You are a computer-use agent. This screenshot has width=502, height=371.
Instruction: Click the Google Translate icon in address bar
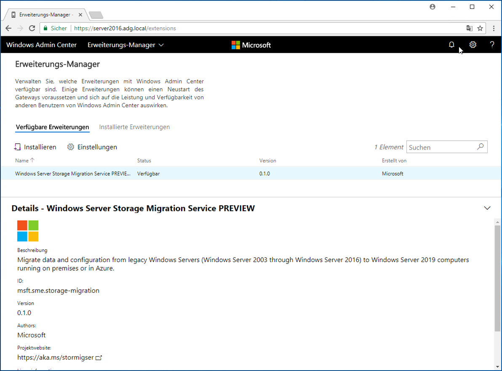tap(469, 29)
